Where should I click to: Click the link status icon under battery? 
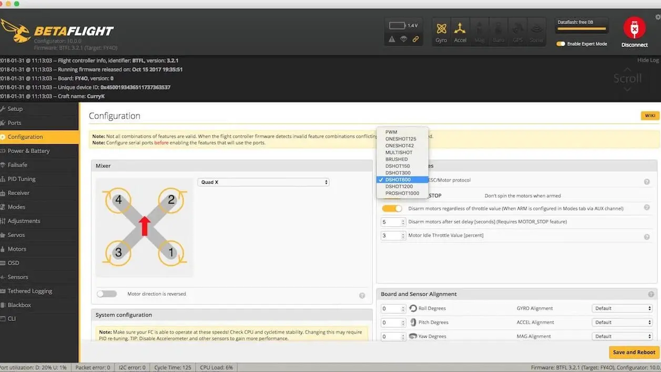(x=415, y=39)
